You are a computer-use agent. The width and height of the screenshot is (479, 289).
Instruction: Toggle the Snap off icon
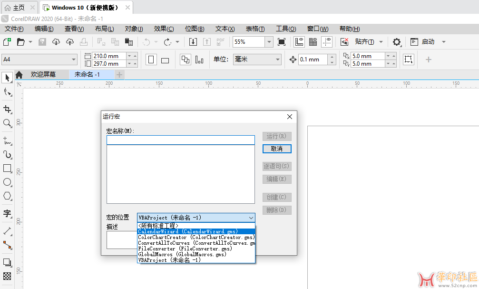click(344, 42)
